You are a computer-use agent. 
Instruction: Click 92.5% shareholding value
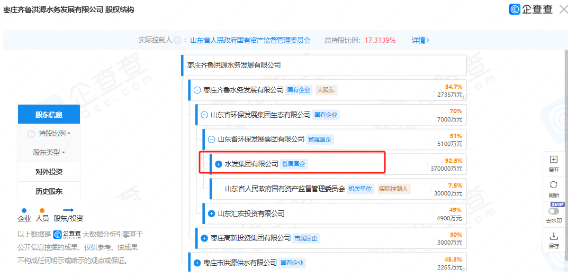click(454, 161)
